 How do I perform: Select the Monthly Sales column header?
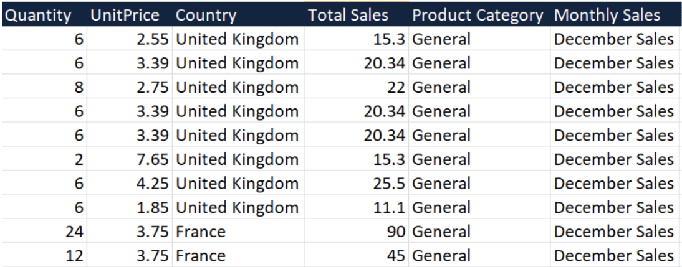coord(607,15)
